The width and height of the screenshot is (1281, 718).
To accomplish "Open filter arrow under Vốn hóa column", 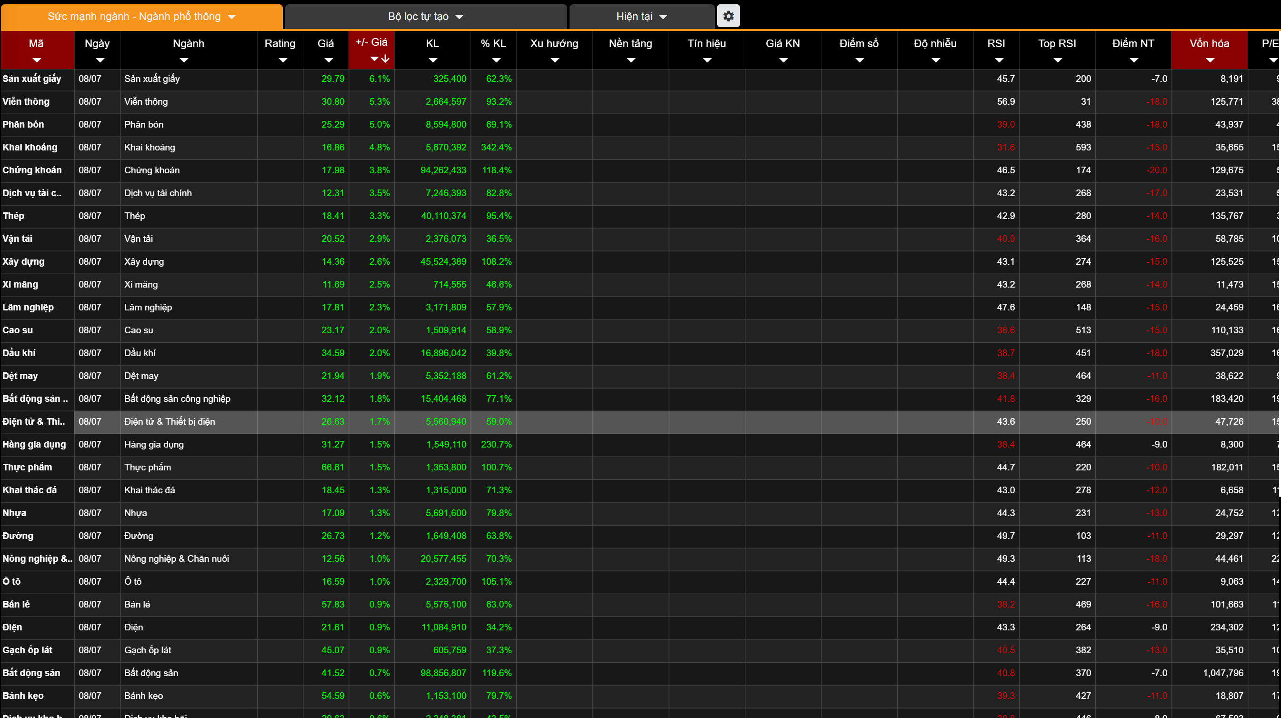I will [1210, 60].
